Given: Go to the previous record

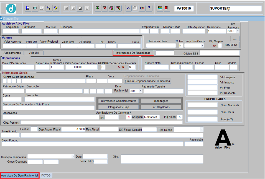Looking at the screenshot, I should point(73,8).
